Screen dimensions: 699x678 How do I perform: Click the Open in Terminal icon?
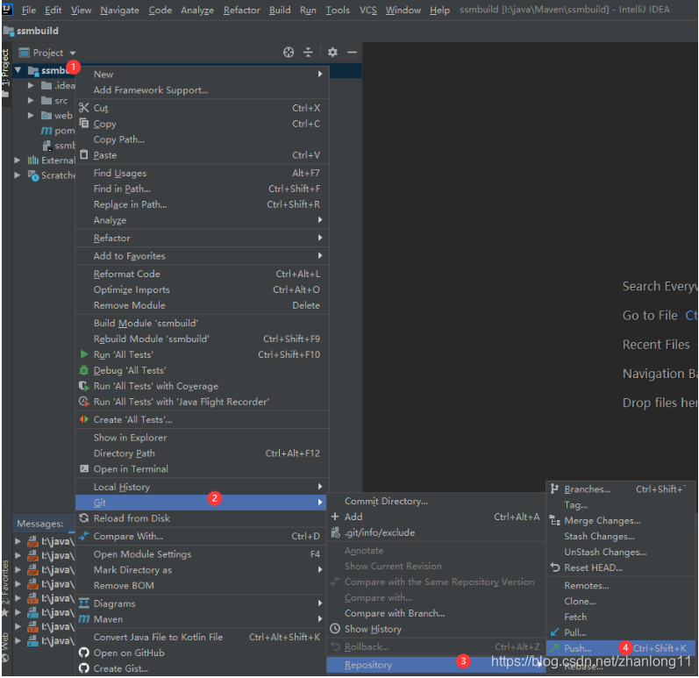(84, 468)
